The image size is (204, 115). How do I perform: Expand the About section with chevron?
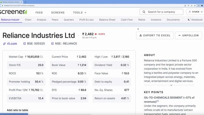coord(171,85)
